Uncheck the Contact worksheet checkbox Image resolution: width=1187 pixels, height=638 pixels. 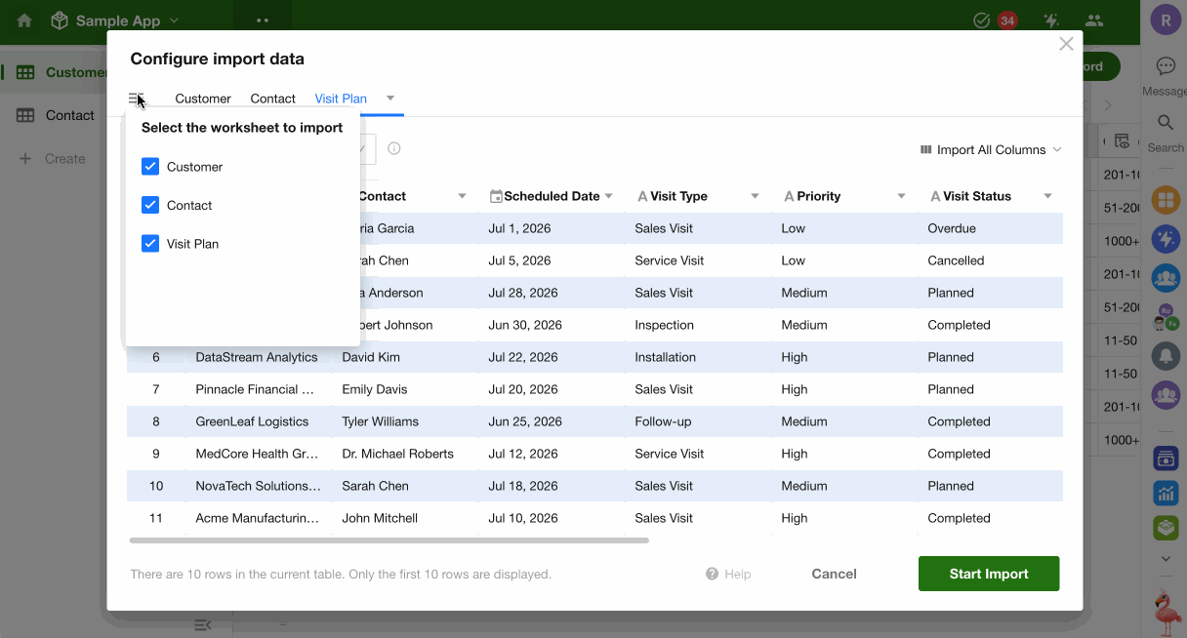click(x=150, y=205)
